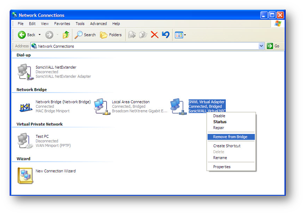Close the Network Connections window
This screenshot has height=215, width=305.
(280, 15)
